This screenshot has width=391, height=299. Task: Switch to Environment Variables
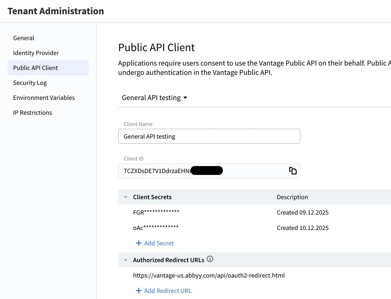click(x=44, y=98)
